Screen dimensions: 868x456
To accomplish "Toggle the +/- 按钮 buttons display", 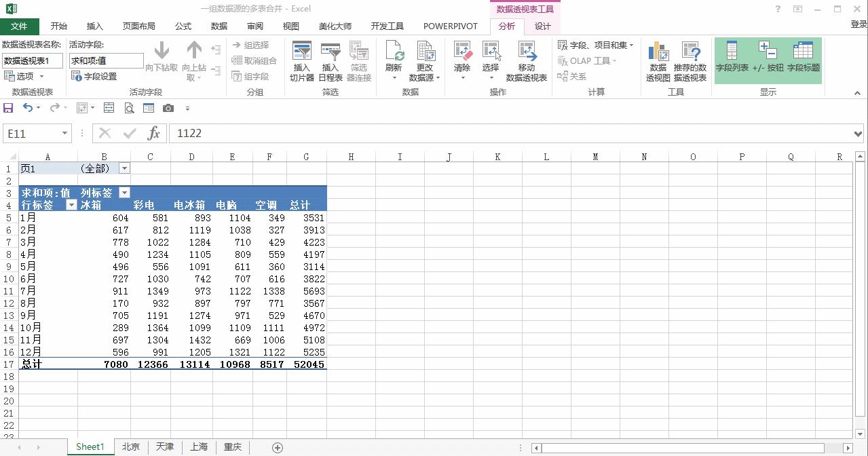I will point(768,56).
